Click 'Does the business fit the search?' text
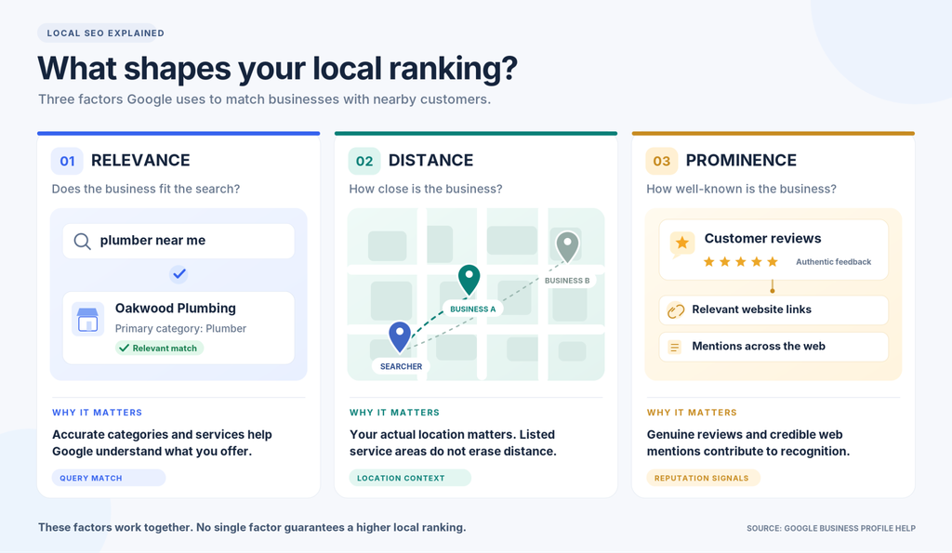Screen dimensions: 952x553 (146, 189)
